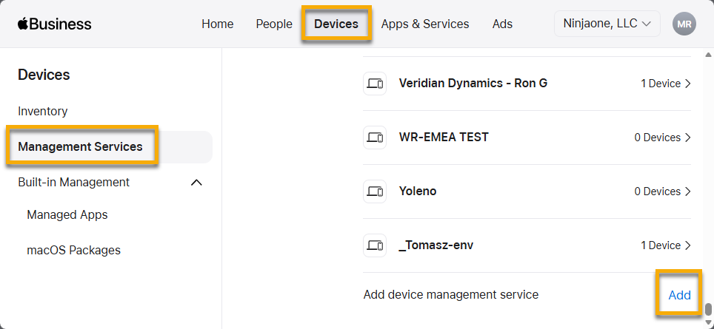Open WR-EMEA TEST via the 0 Devices chevron
The image size is (714, 329).
click(688, 138)
